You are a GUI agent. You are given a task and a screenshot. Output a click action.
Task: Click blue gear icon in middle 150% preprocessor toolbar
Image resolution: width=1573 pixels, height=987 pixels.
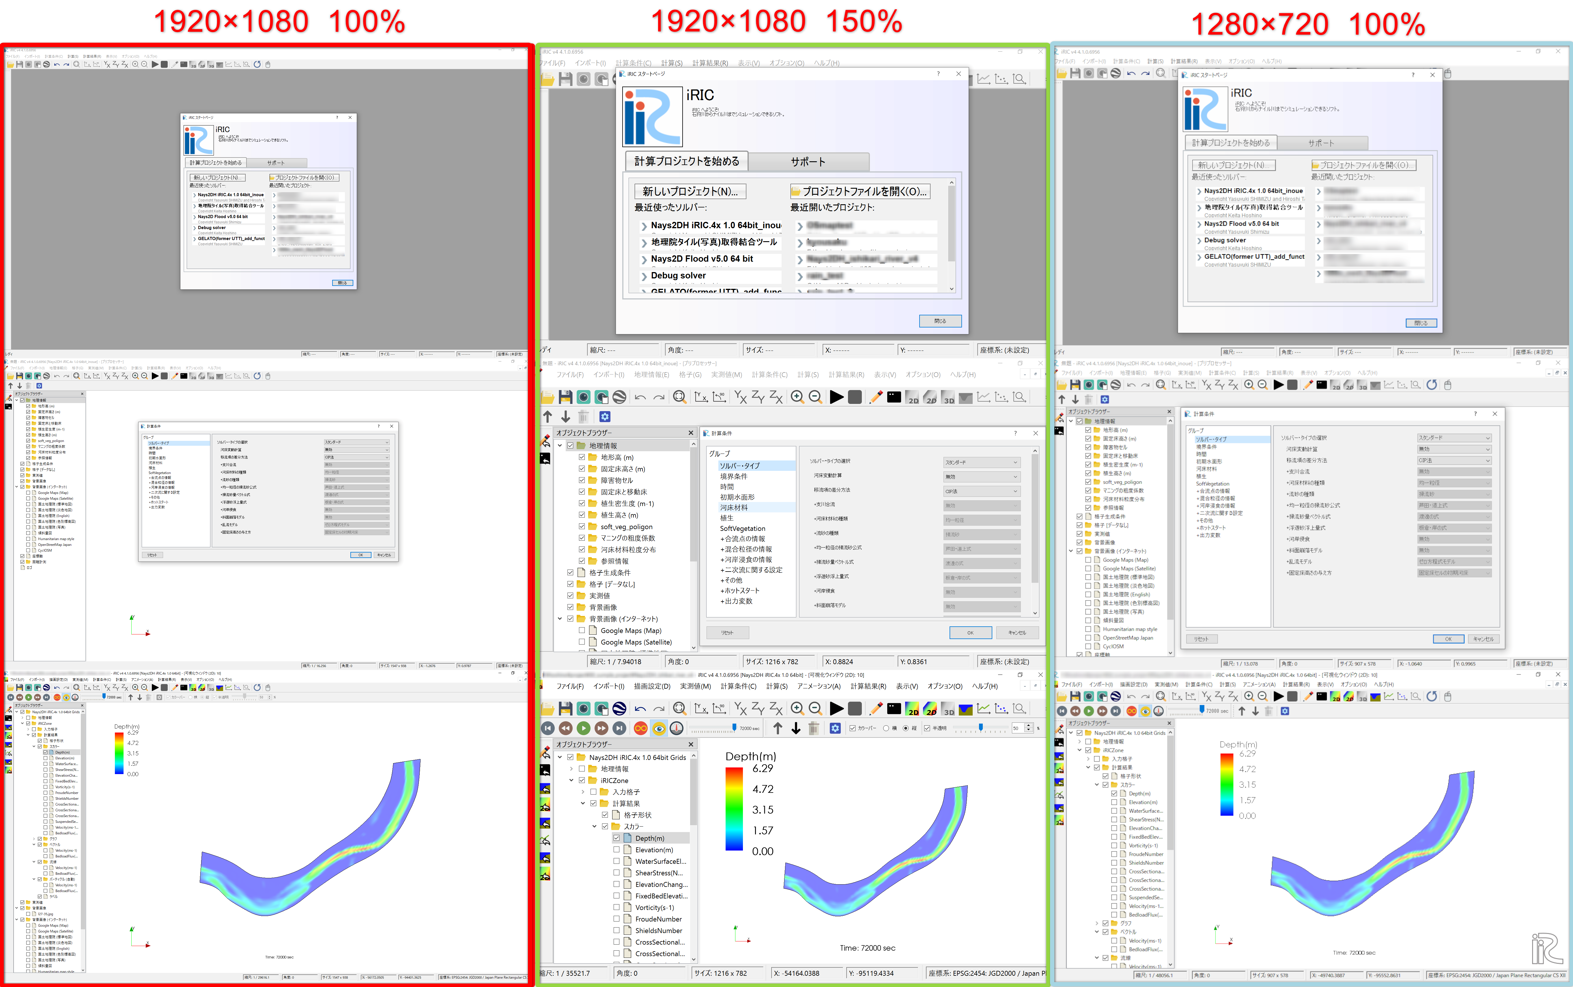point(605,417)
